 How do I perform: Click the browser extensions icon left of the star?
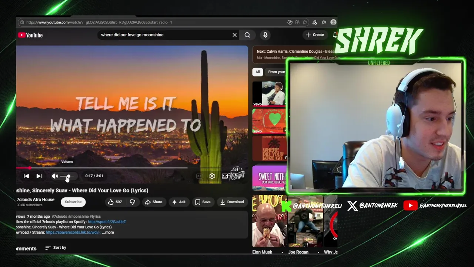[x=297, y=22]
